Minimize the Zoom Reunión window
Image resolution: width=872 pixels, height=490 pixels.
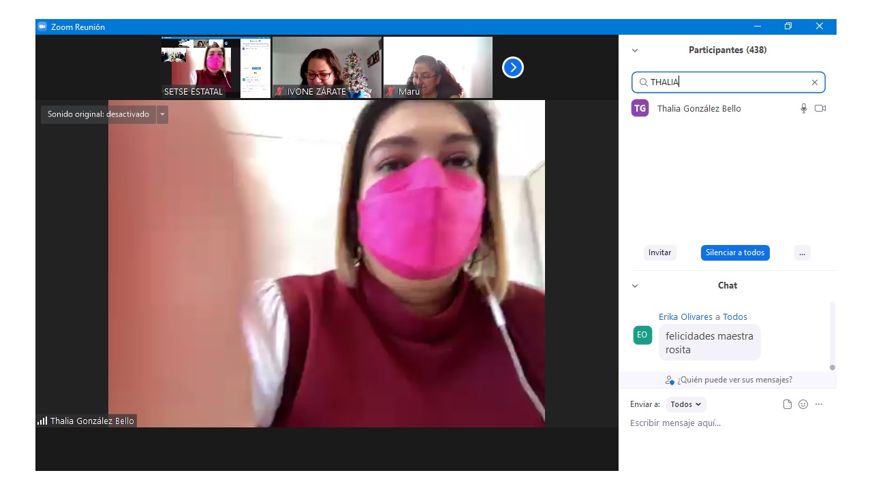click(758, 27)
